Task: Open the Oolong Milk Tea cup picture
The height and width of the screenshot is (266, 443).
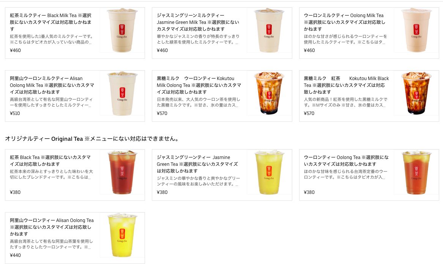Action: (416, 30)
